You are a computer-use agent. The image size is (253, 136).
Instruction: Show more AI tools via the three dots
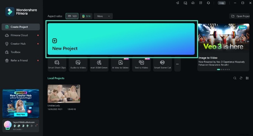click(x=177, y=64)
